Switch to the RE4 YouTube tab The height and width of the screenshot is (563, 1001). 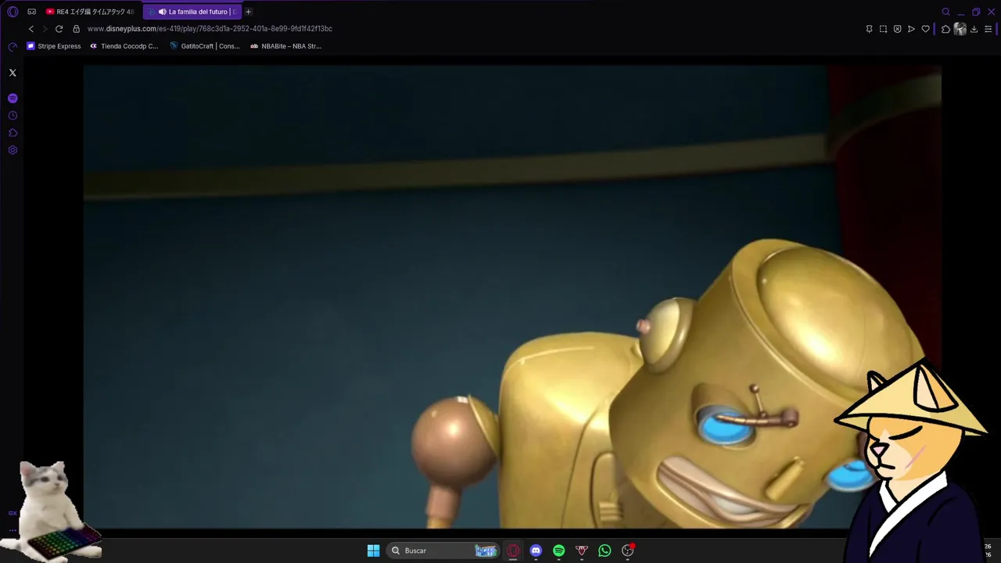click(x=91, y=12)
